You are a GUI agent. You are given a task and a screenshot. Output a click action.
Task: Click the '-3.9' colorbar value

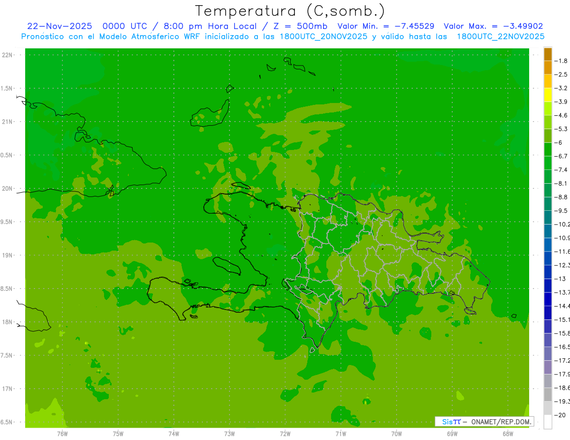point(561,102)
